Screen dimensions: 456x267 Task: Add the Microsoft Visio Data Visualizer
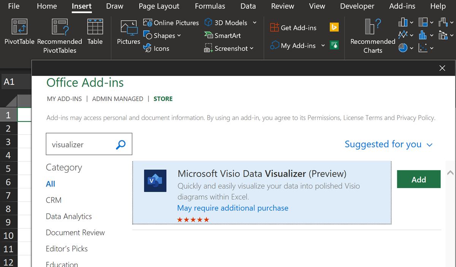coord(418,179)
